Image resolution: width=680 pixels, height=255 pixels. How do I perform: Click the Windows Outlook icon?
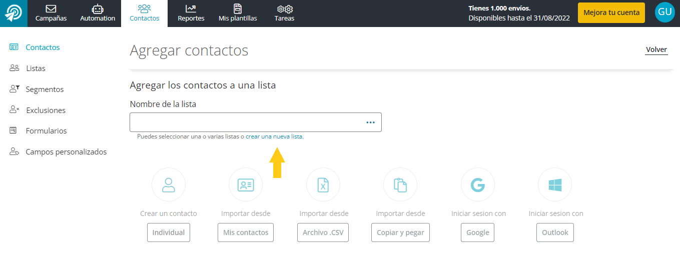coord(555,184)
